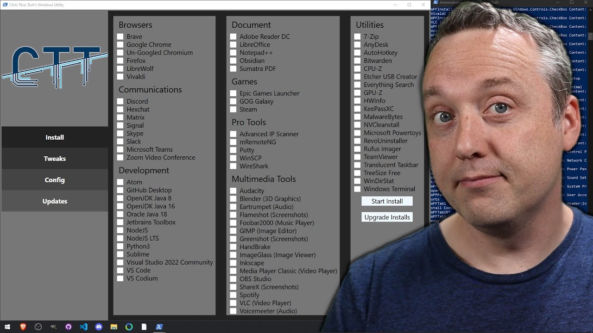
Task: Click the Administrator PowerShell window title icon
Action: click(435, 2)
